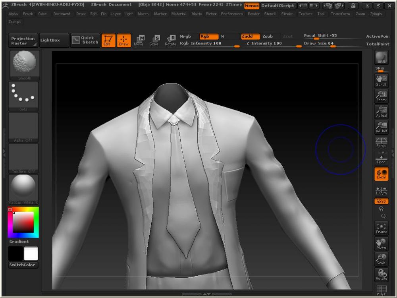Toggle Persp perspective view
The height and width of the screenshot is (298, 397).
coord(381,143)
